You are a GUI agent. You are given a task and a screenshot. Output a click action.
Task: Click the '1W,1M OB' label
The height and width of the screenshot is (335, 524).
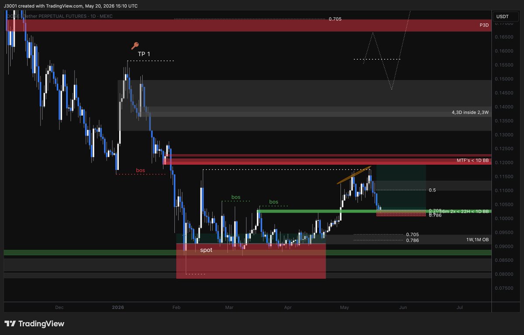click(478, 240)
